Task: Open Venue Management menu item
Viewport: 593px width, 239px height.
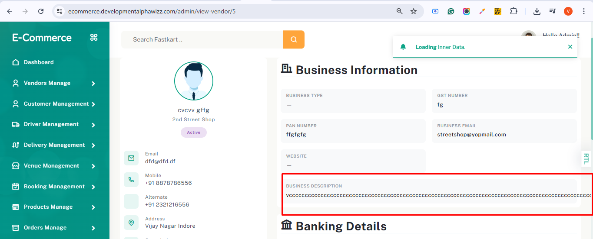Action: [x=51, y=166]
